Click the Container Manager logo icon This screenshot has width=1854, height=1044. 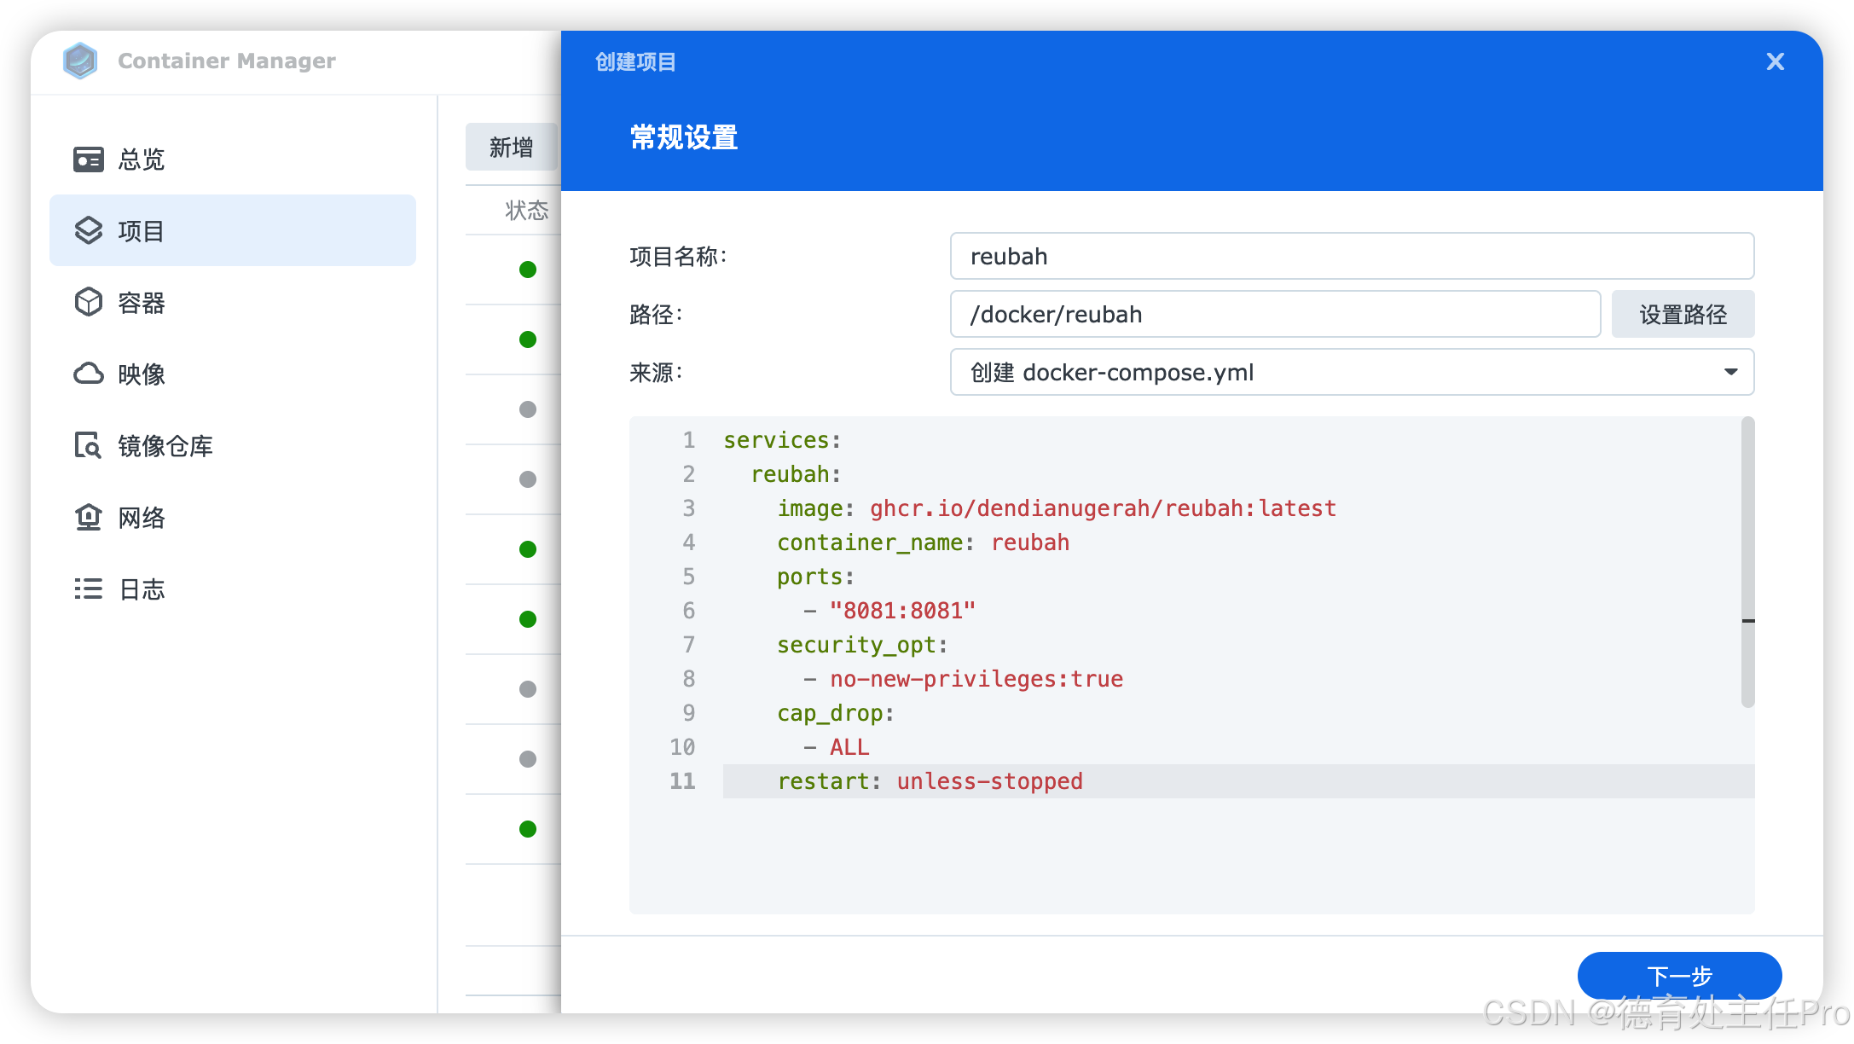(x=80, y=61)
